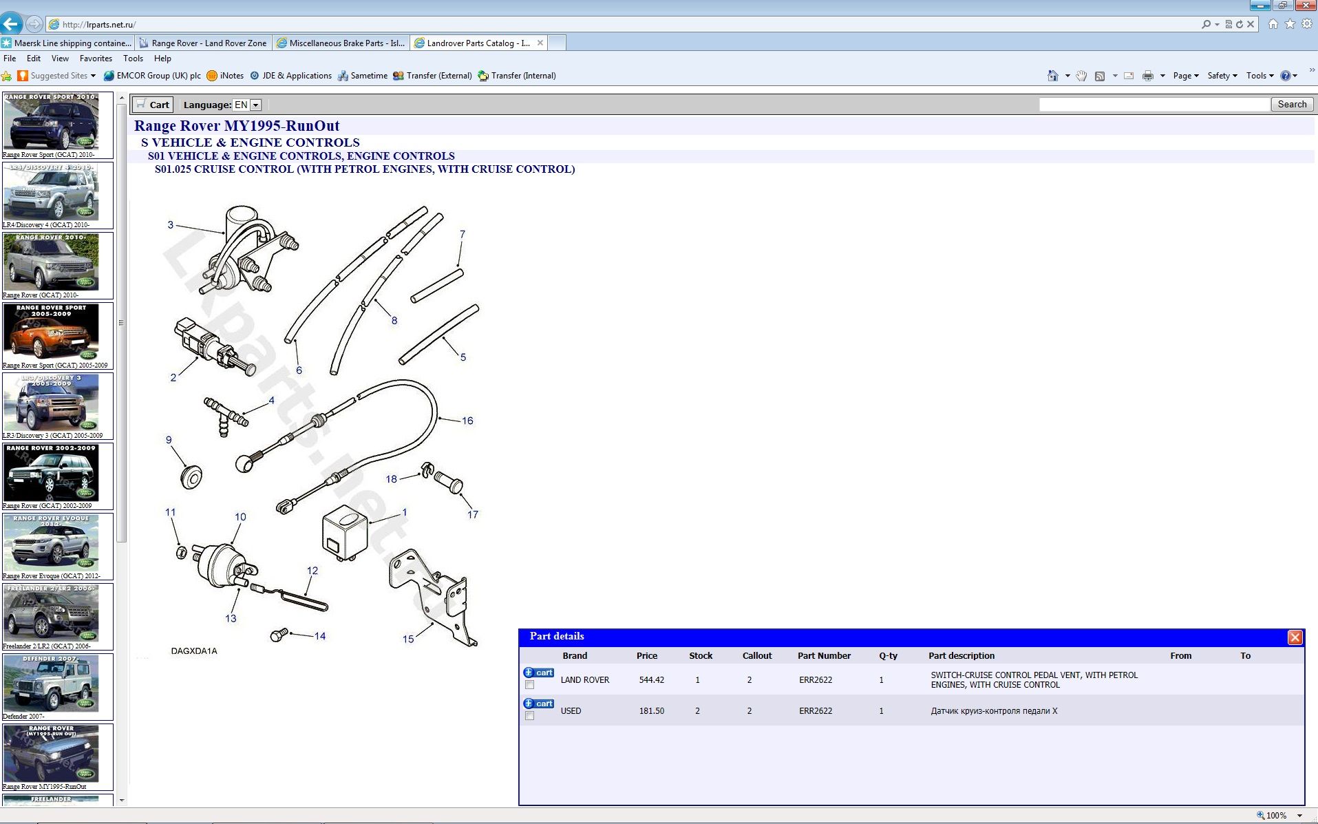The height and width of the screenshot is (824, 1318).
Task: Add LAND ROVER ERR2622 to cart
Action: (538, 673)
